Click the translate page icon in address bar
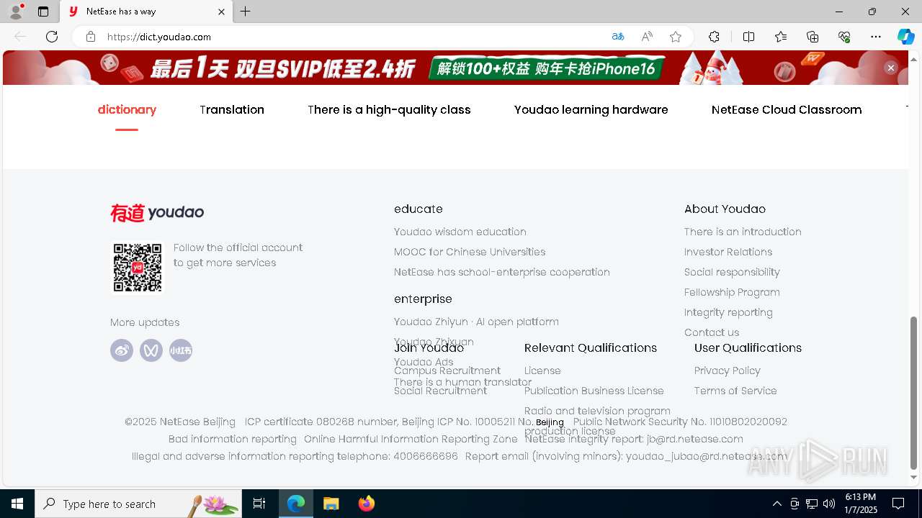 618,37
